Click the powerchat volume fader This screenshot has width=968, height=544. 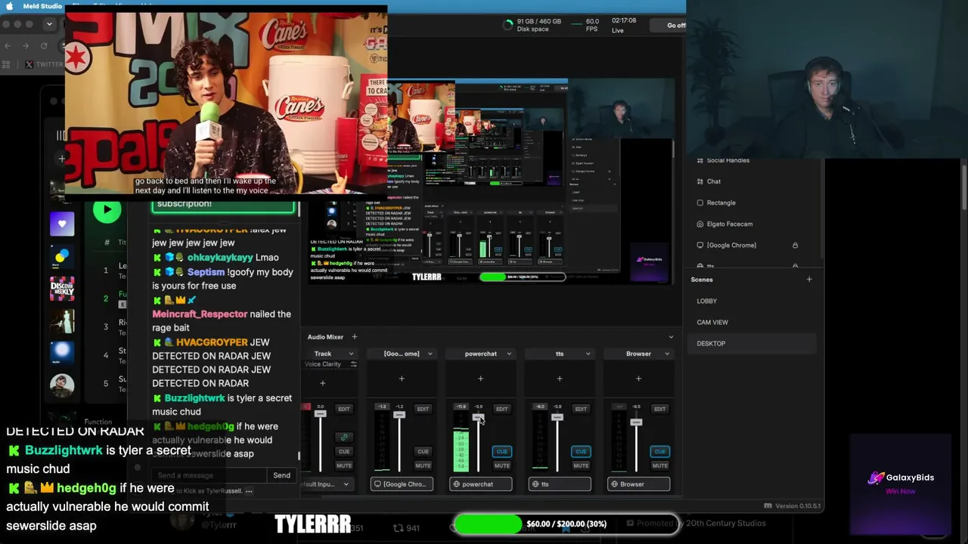[x=478, y=417]
